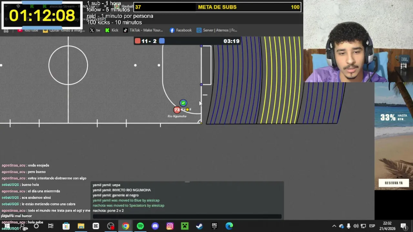The width and height of the screenshot is (413, 232).
Task: Open the YouTube bookmark
Action: [x=28, y=30]
